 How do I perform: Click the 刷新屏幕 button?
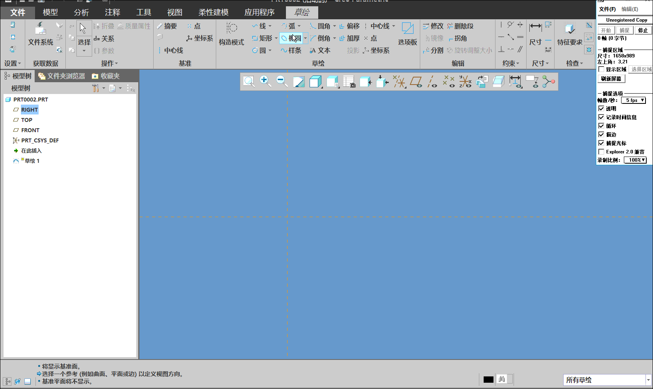tap(611, 79)
